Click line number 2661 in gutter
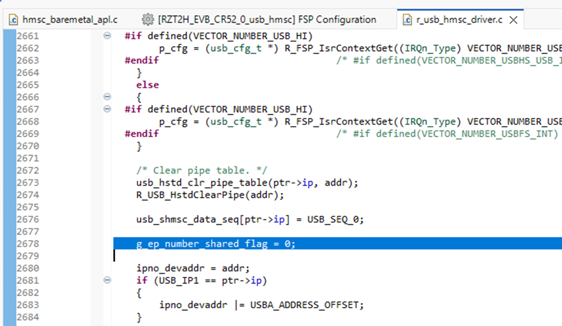562x326 pixels. point(28,36)
